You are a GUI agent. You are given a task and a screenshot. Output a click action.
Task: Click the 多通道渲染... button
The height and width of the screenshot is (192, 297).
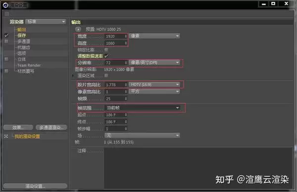51,128
